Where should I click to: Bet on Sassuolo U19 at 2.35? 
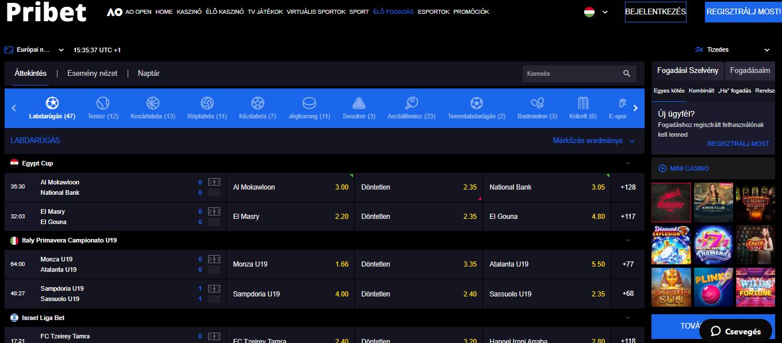point(547,294)
